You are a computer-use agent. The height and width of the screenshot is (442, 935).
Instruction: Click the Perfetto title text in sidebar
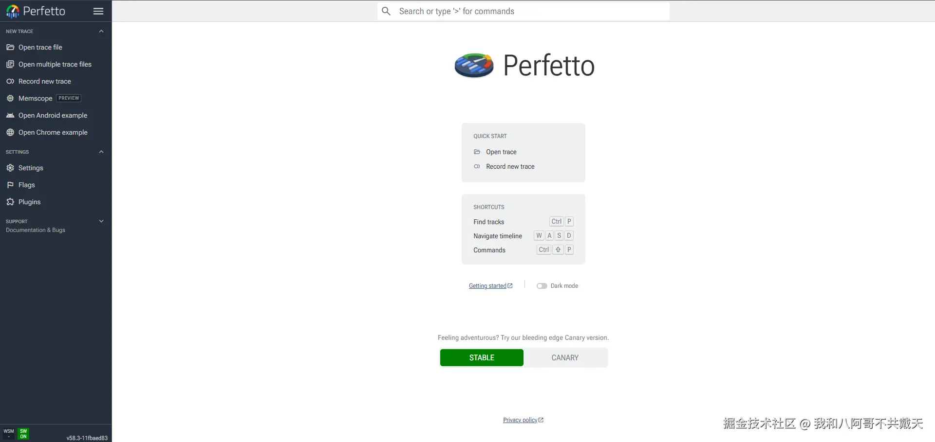44,11
